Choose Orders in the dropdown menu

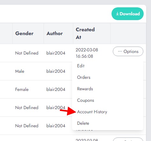[x=84, y=77]
